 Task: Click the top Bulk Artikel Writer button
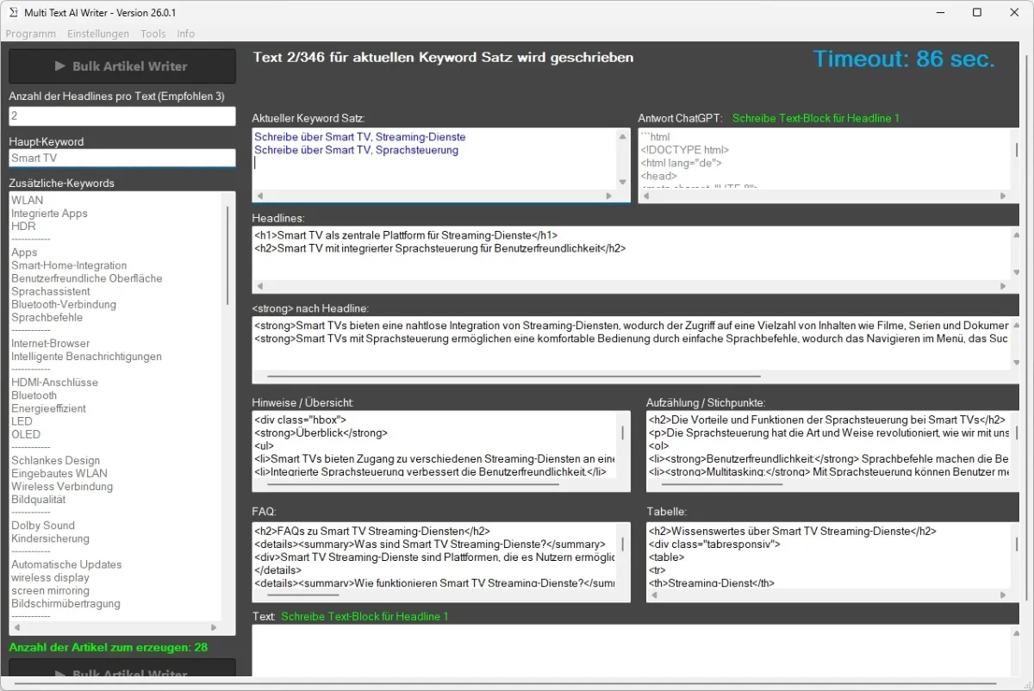tap(121, 66)
